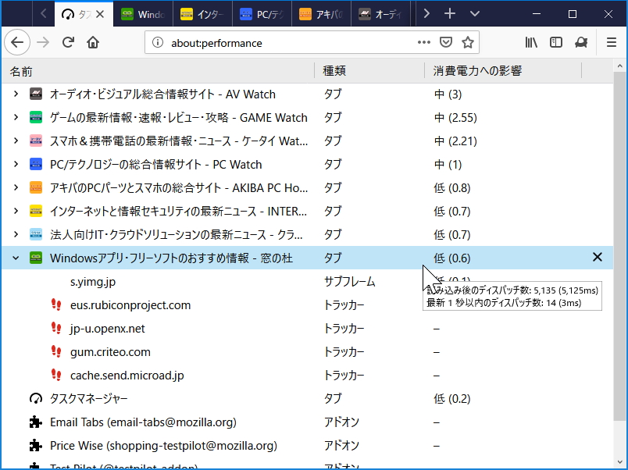Viewport: 628px width, 470px height.
Task: Collapse the 窓の杜 row
Action: pos(16,258)
